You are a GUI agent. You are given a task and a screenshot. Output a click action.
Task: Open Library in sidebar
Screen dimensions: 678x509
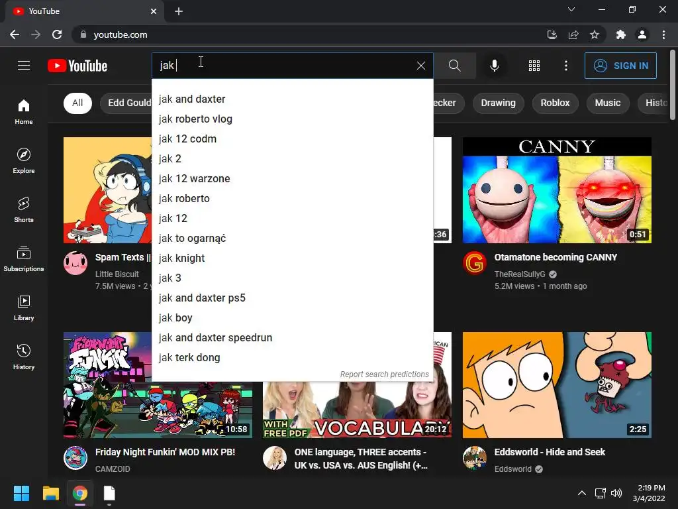tap(24, 308)
